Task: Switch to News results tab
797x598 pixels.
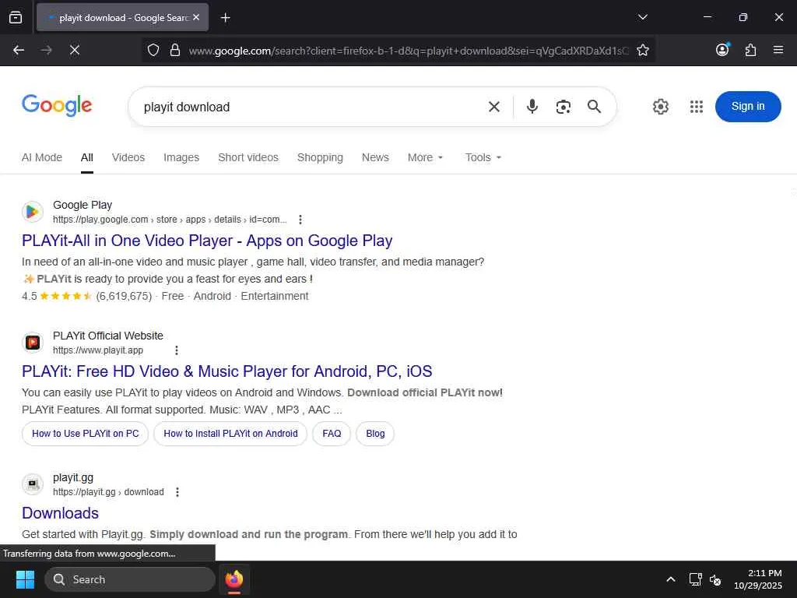Action: [x=375, y=157]
